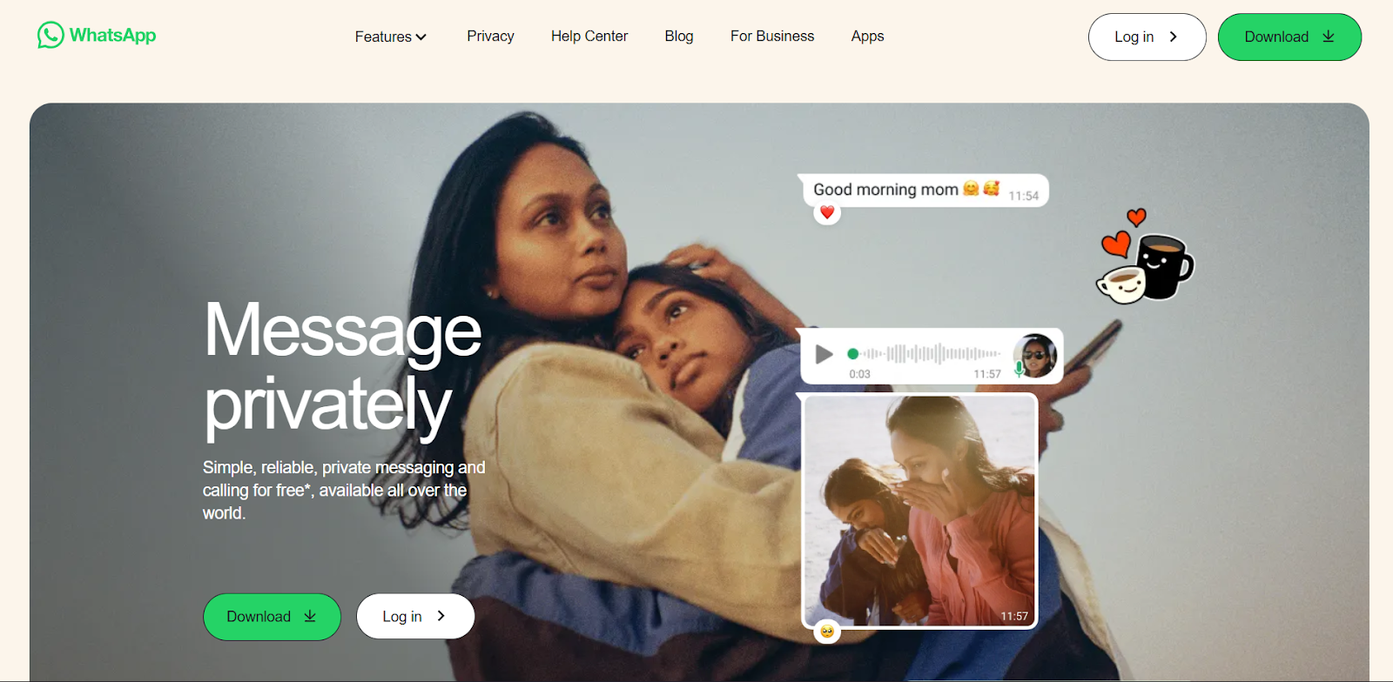
Task: Click the voice message waveform position dot
Action: (853, 354)
